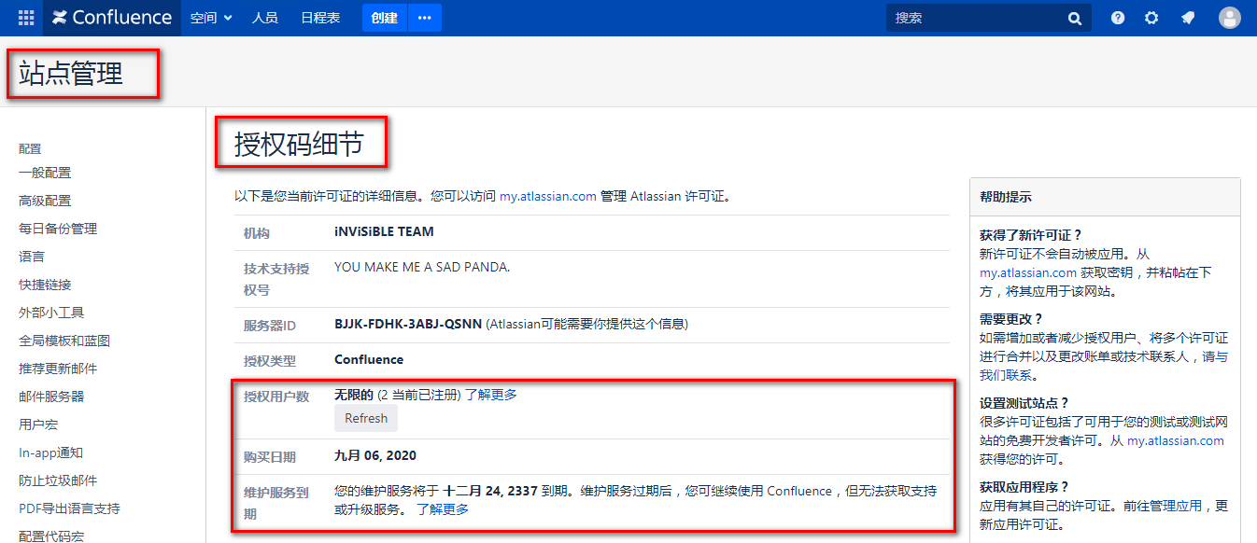
Task: Click the 授权类型 Confluence value
Action: [x=369, y=360]
